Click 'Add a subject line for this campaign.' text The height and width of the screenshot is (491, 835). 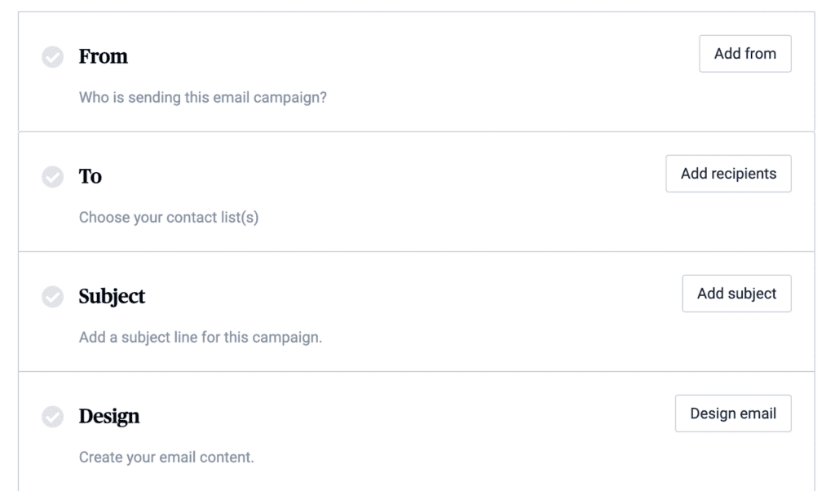coord(201,337)
